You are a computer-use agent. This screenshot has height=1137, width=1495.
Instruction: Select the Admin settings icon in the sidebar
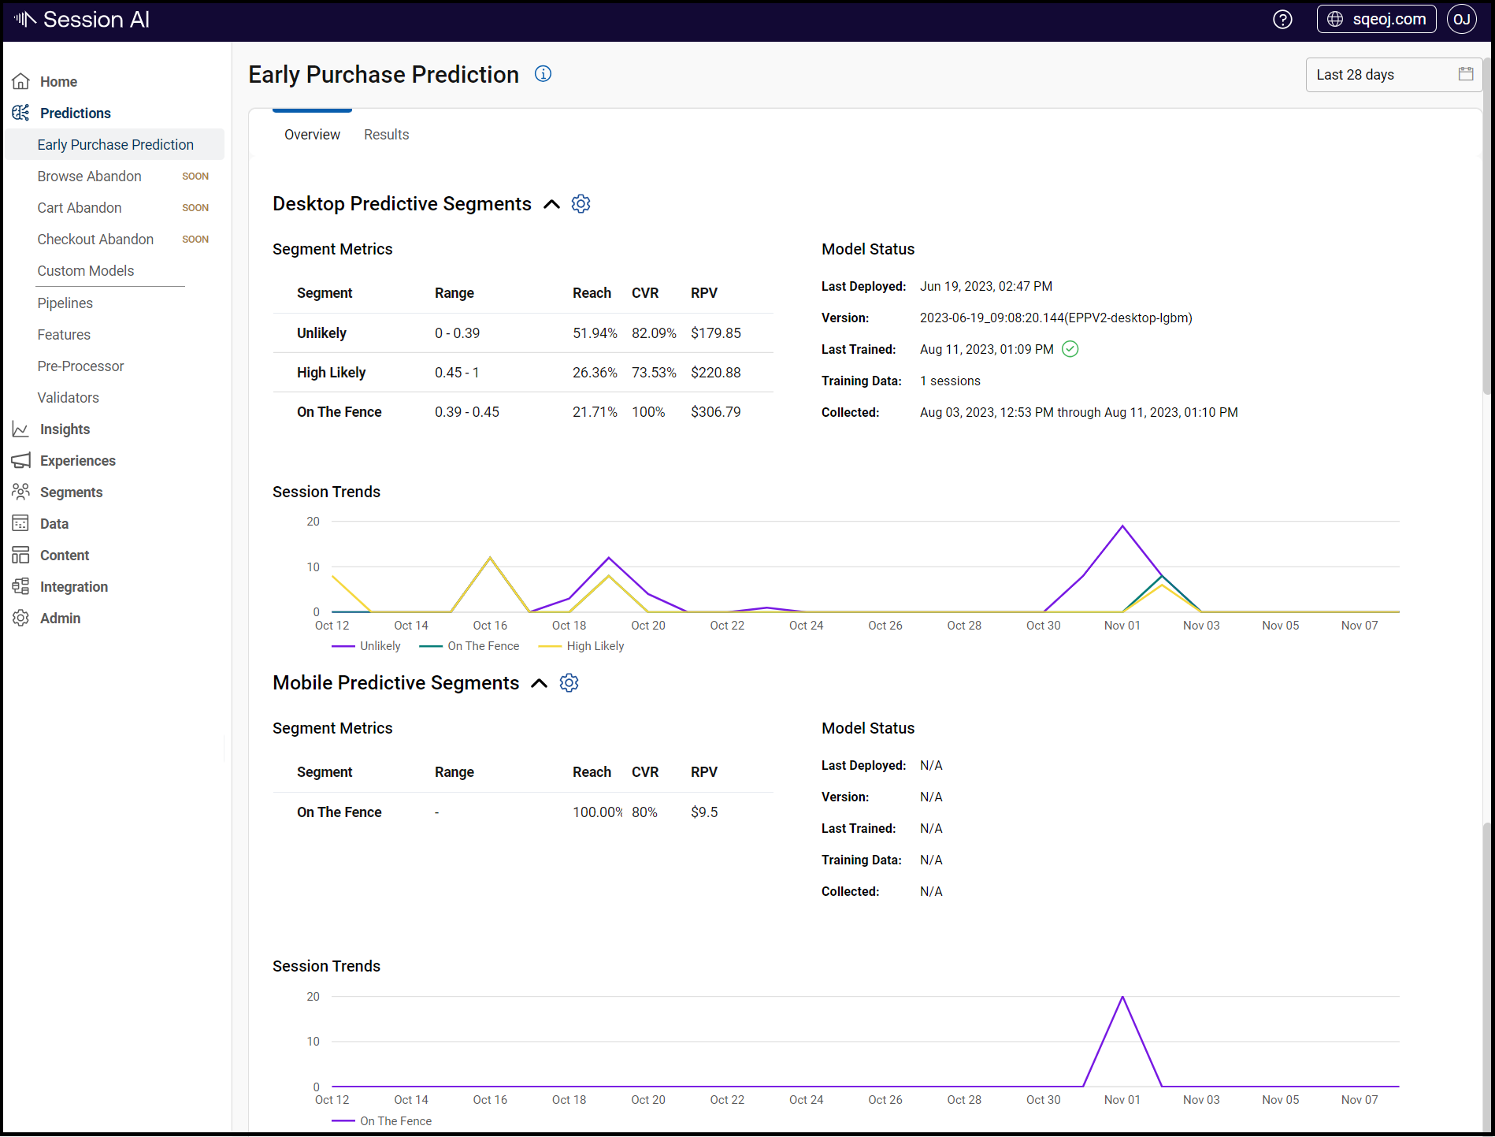coord(21,618)
